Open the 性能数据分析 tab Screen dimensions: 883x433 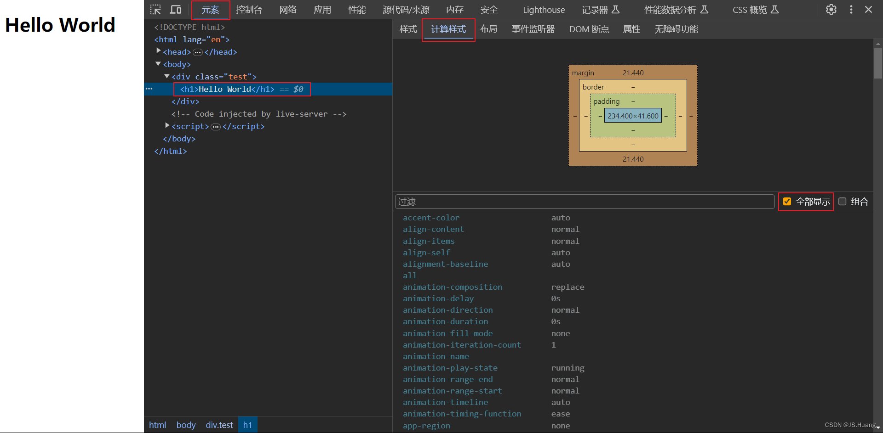676,10
